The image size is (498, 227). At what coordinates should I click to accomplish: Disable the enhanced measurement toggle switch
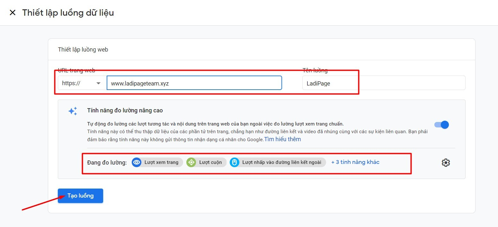441,125
